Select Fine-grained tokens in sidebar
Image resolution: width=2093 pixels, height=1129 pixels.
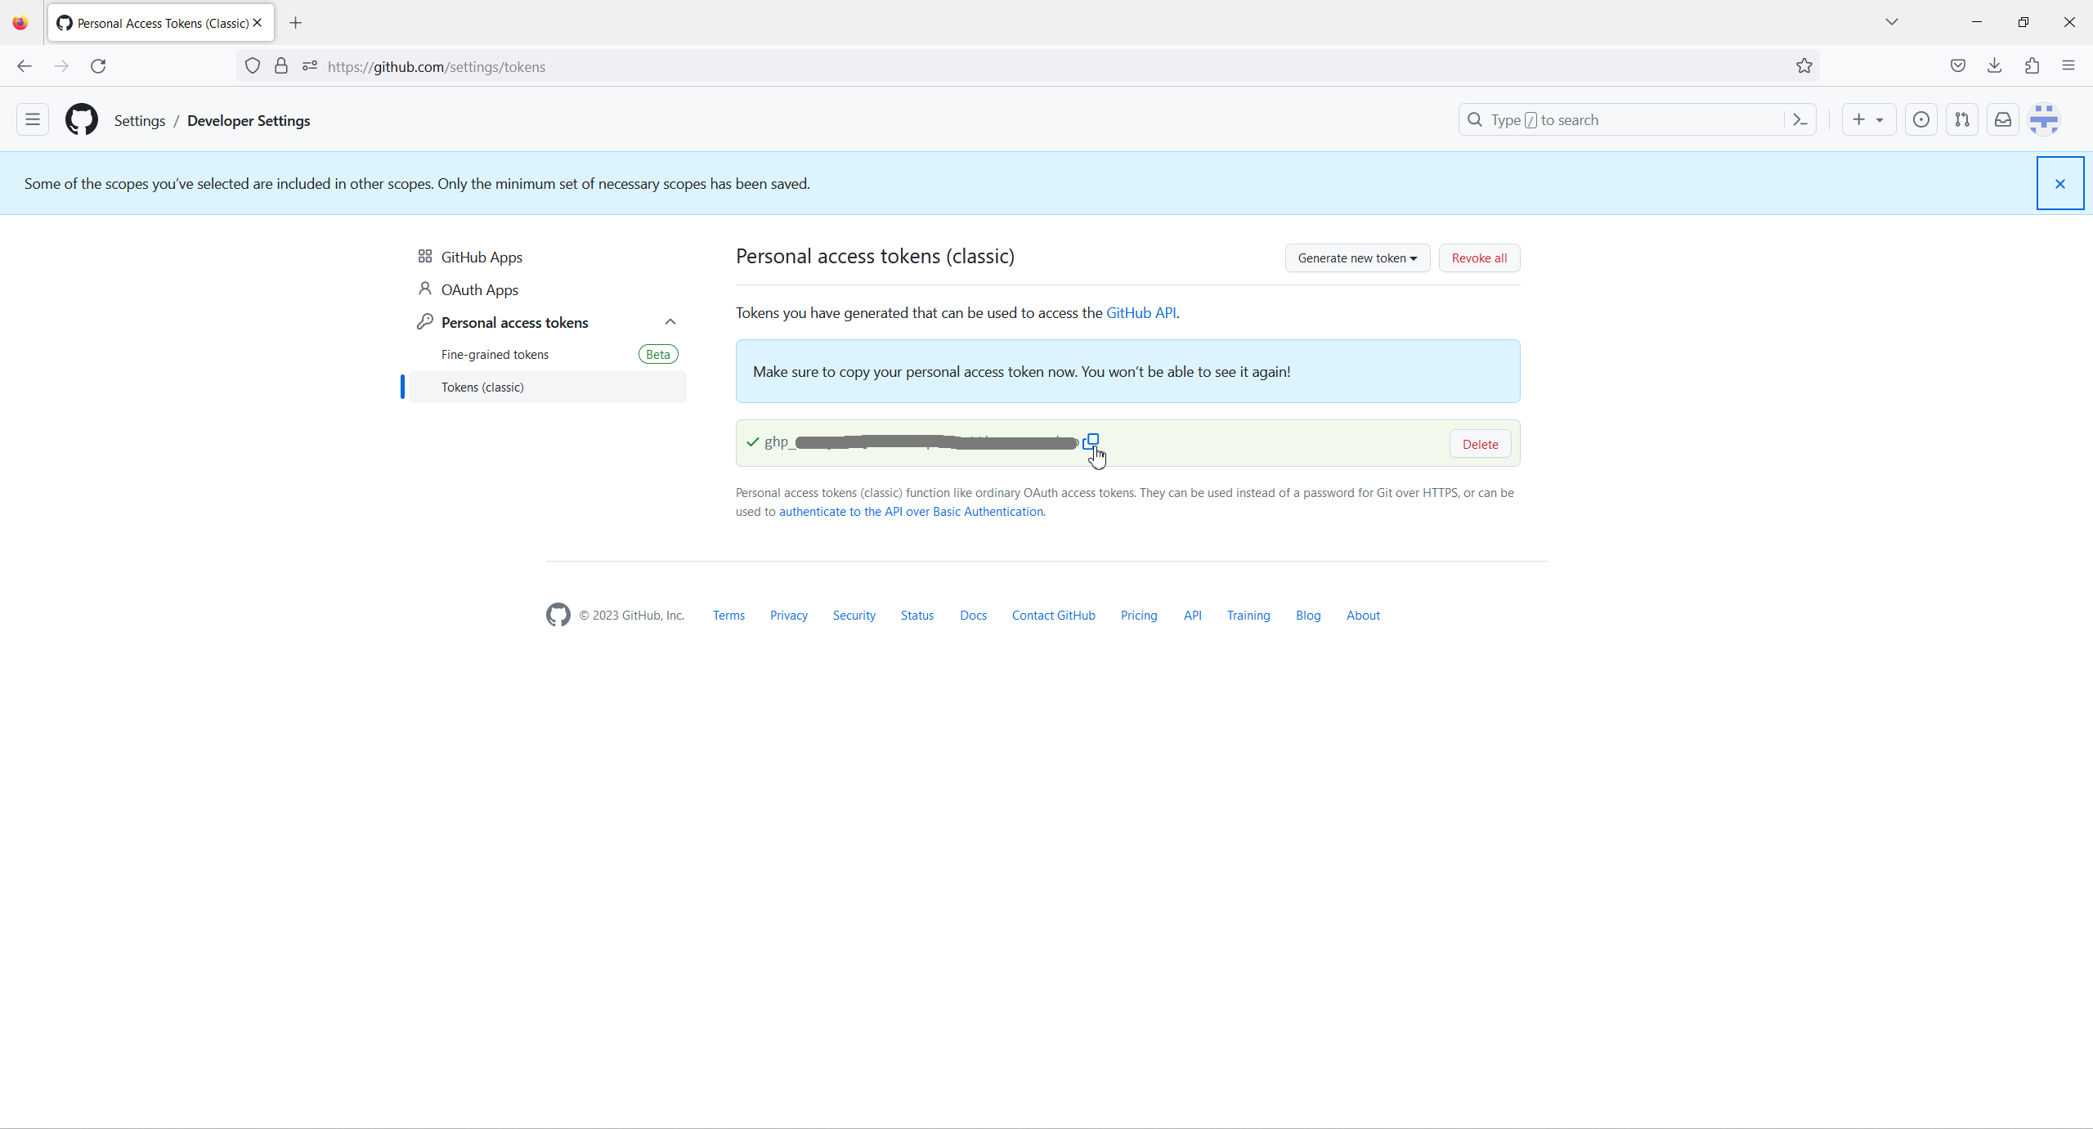[x=495, y=355]
